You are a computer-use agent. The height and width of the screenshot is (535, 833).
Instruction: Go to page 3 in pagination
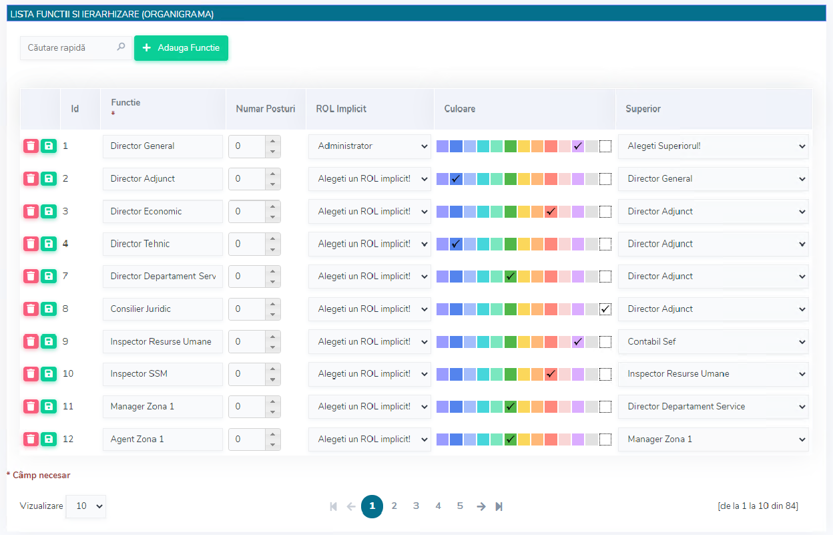416,506
